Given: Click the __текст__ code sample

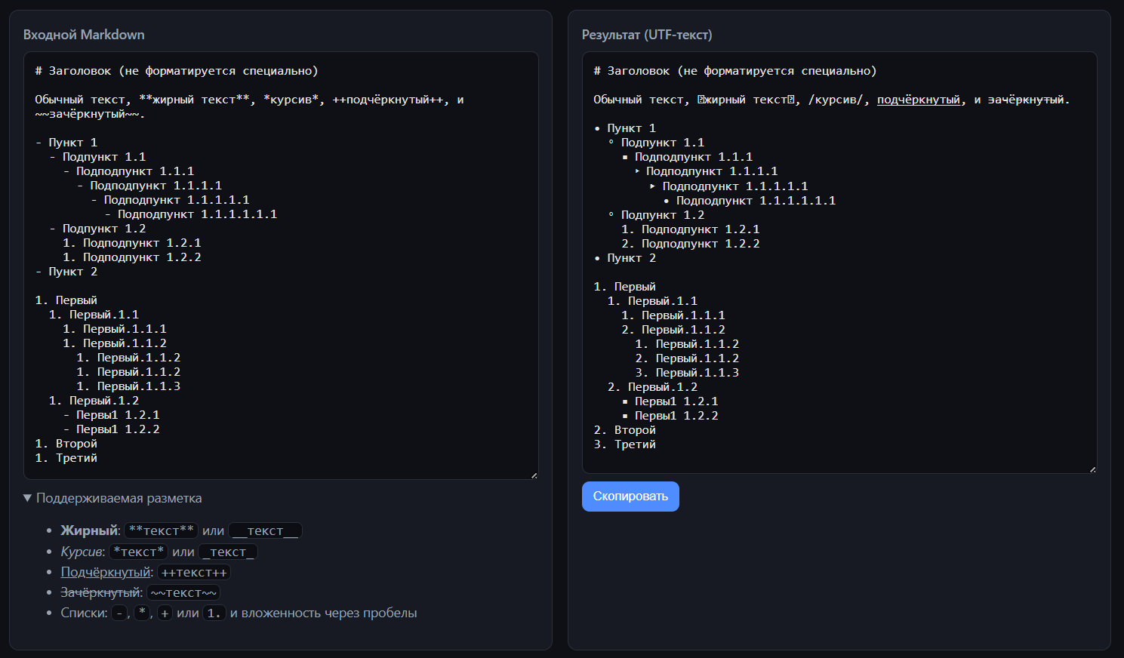Looking at the screenshot, I should [x=265, y=530].
